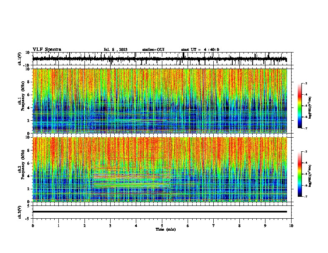Image resolution: width=328 pixels, height=253 pixels.
Task: Click the time axis tick label "10" at the right end
Action: coord(291,226)
